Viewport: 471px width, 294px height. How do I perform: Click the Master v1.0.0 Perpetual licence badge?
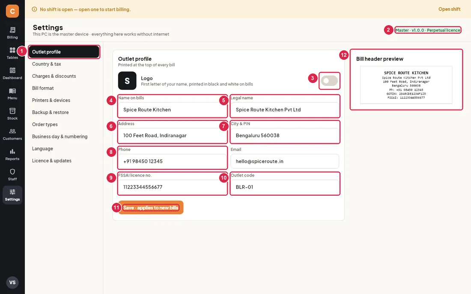pyautogui.click(x=428, y=30)
